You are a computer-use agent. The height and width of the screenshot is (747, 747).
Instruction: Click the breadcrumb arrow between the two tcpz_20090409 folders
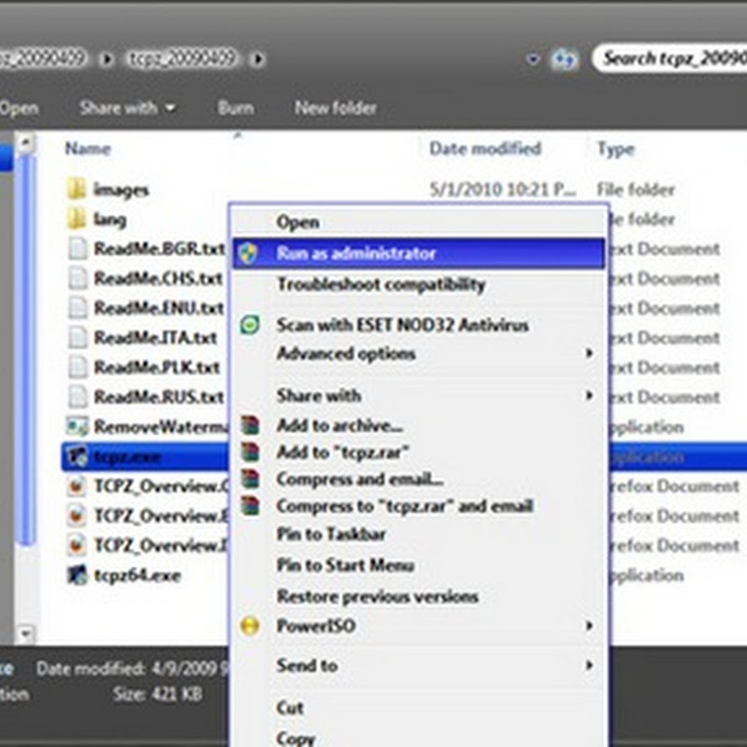(x=106, y=59)
